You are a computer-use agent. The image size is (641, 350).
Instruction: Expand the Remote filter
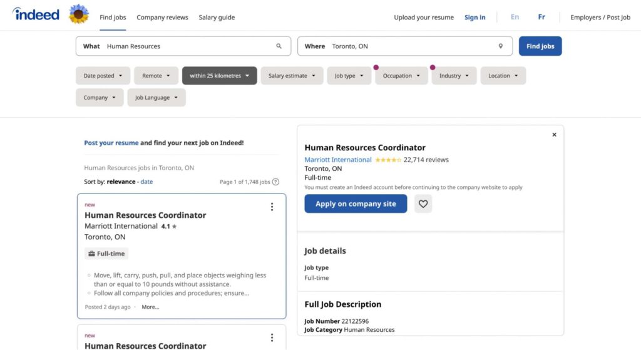[x=156, y=76]
